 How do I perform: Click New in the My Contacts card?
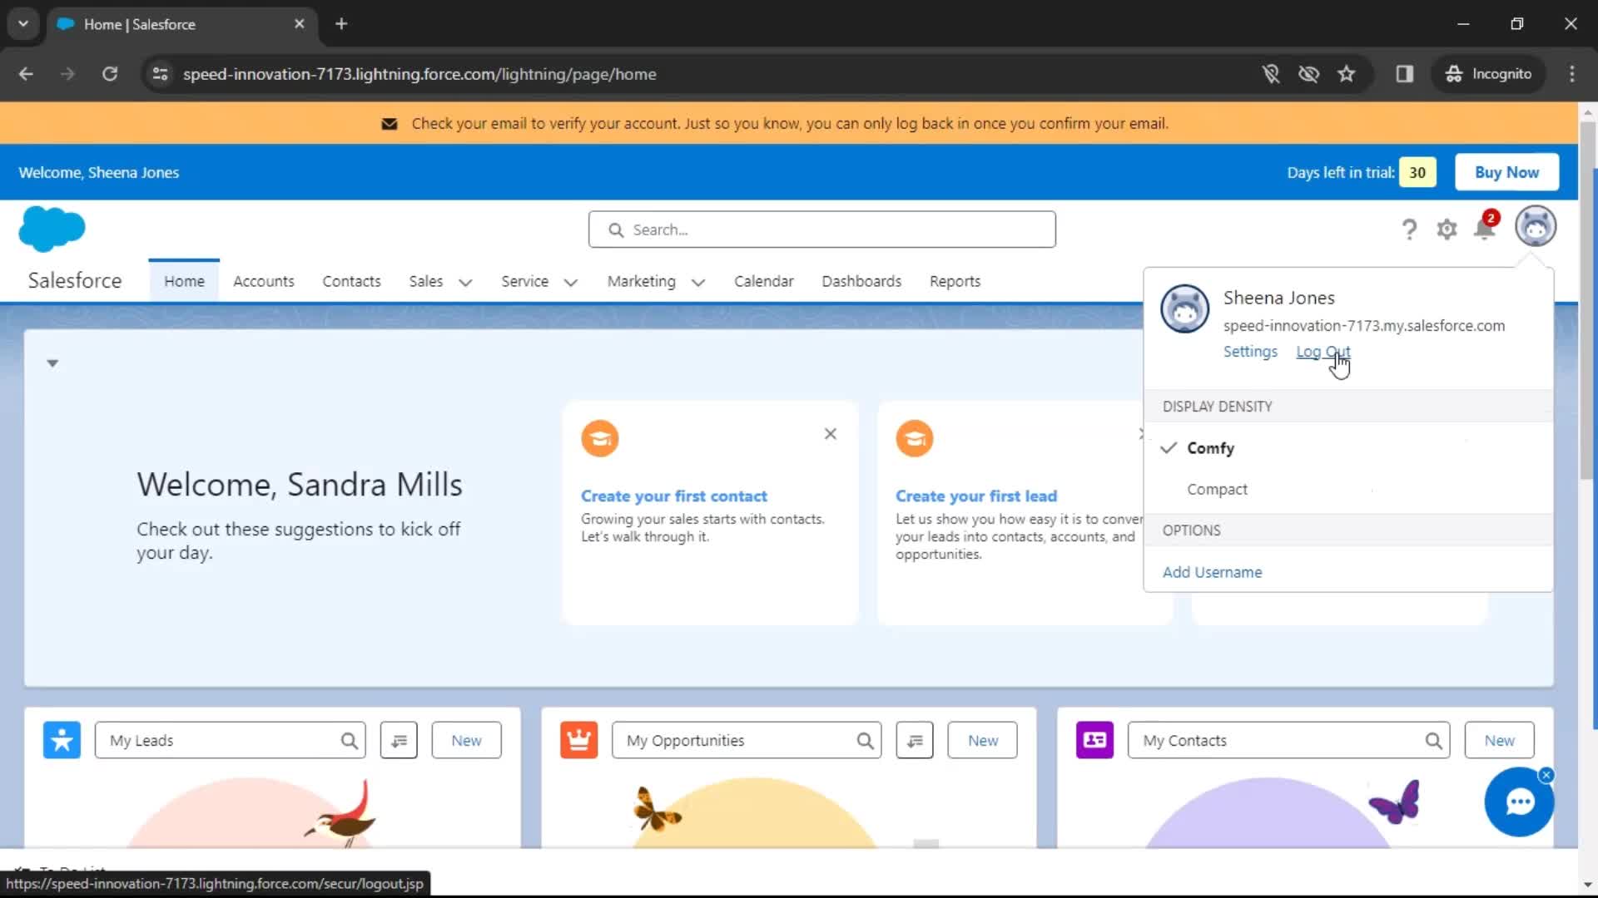(x=1500, y=740)
